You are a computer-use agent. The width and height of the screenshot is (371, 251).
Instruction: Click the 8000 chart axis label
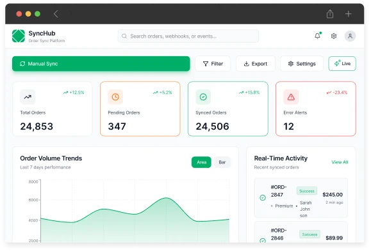33,181
